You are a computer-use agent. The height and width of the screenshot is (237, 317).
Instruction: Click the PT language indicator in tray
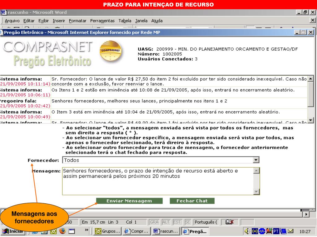tap(276, 231)
